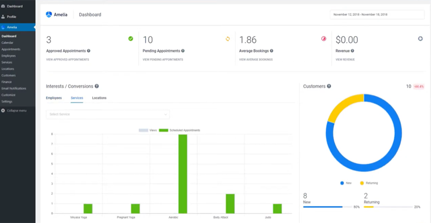431x223 pixels.
Task: Click the Amelia logo icon in the sidebar
Action: pos(3,27)
